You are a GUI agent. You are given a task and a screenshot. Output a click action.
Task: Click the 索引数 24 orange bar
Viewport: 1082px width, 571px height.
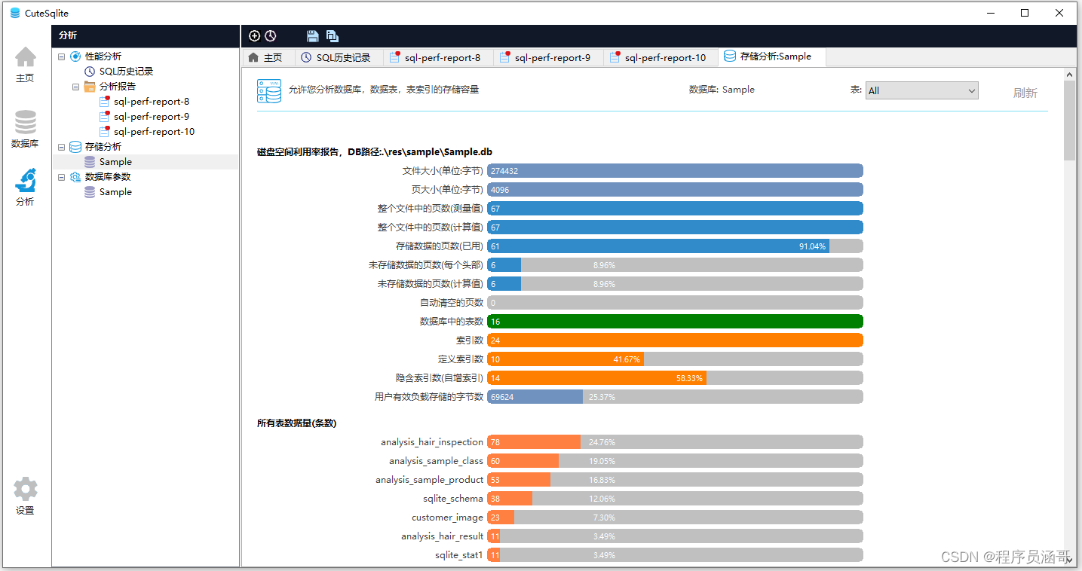point(675,340)
